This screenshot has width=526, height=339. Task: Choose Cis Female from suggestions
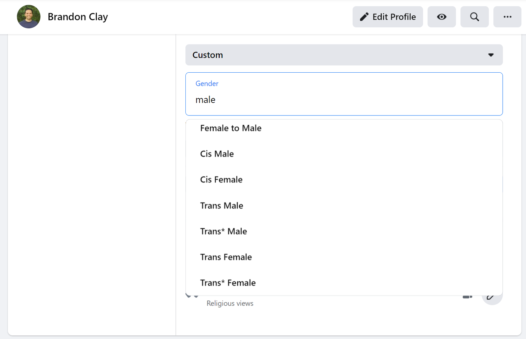point(344,180)
